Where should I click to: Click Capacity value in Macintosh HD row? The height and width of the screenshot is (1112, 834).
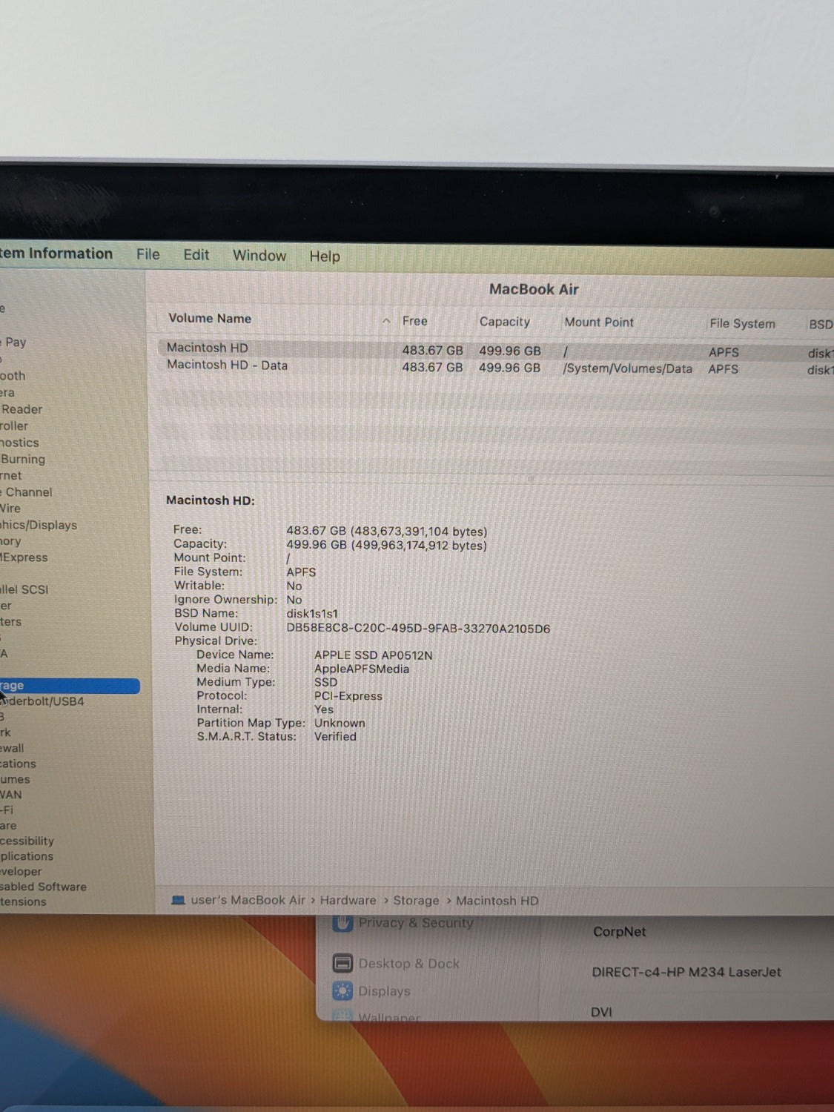pos(510,351)
